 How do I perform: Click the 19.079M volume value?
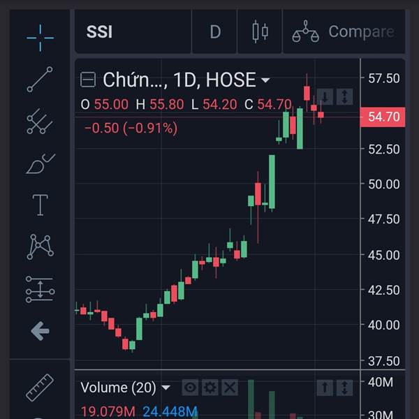tap(108, 412)
